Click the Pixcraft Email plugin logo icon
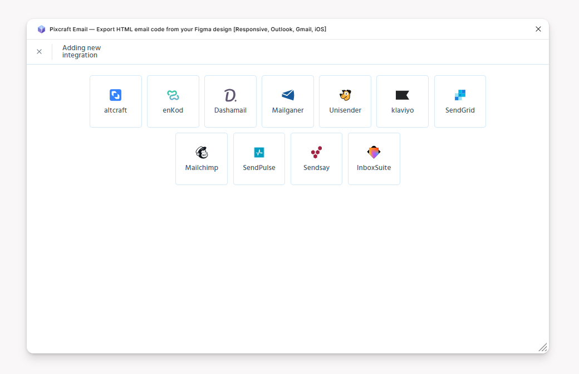Viewport: 579px width, 374px height. tap(41, 29)
